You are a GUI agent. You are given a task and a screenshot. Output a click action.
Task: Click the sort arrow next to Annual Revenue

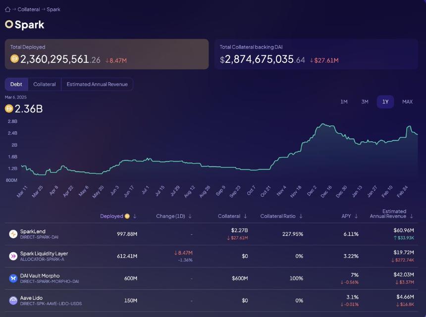pyautogui.click(x=411, y=216)
